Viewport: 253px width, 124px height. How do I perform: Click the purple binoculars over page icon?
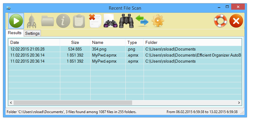[x=110, y=21]
